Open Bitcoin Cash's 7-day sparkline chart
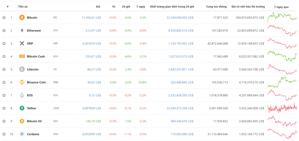 coord(282,56)
